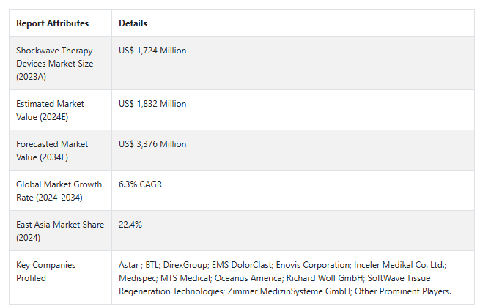Click the Other Prominent Players text
Viewport: 480px width, 306px height.
point(402,291)
